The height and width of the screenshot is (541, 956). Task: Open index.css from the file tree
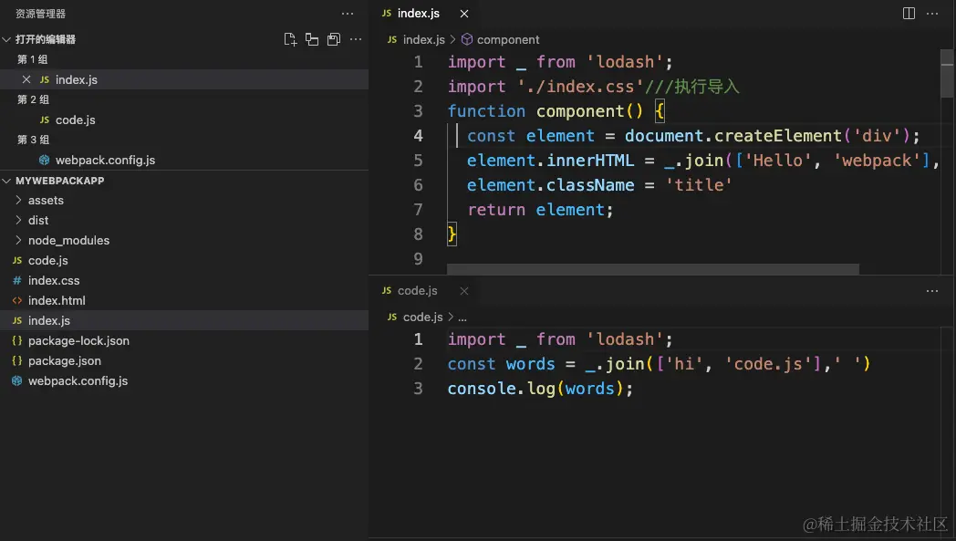tap(54, 281)
